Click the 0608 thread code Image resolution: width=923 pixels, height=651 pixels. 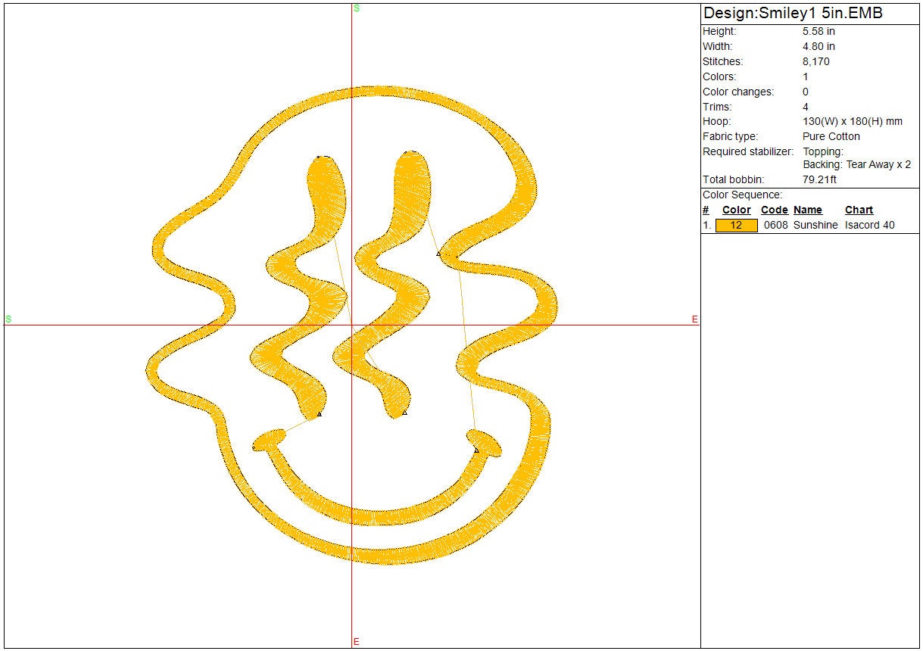click(775, 226)
